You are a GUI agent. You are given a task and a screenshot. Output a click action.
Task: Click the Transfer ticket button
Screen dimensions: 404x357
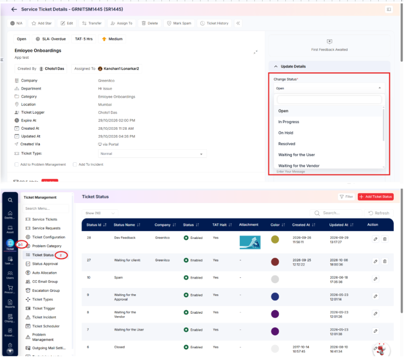point(92,23)
